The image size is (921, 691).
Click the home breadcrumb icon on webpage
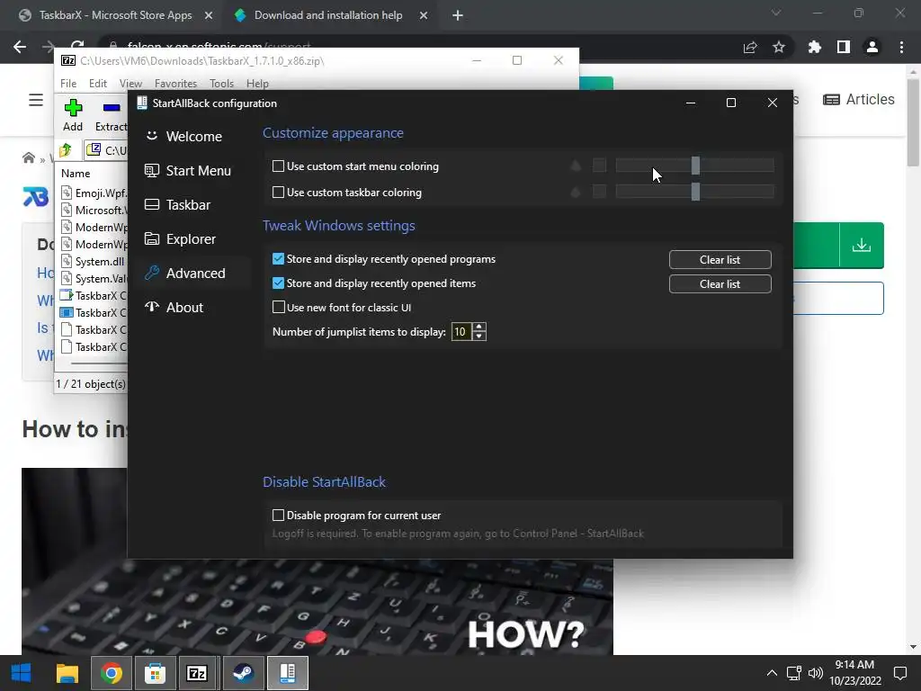pyautogui.click(x=28, y=158)
